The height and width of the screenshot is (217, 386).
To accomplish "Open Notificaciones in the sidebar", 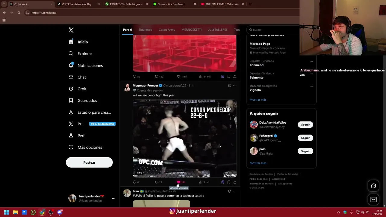I will [x=86, y=65].
